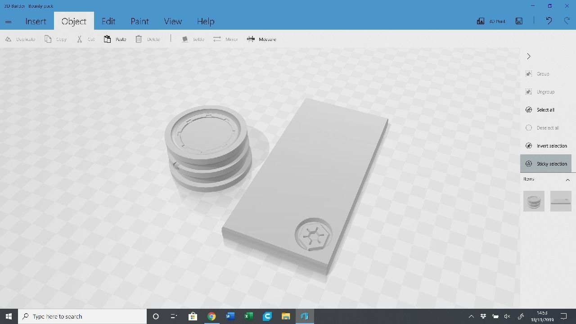Open the notification center
The image size is (576, 324).
[x=563, y=316]
